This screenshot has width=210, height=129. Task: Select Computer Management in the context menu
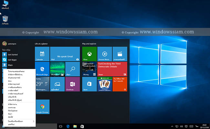[x=19, y=94]
